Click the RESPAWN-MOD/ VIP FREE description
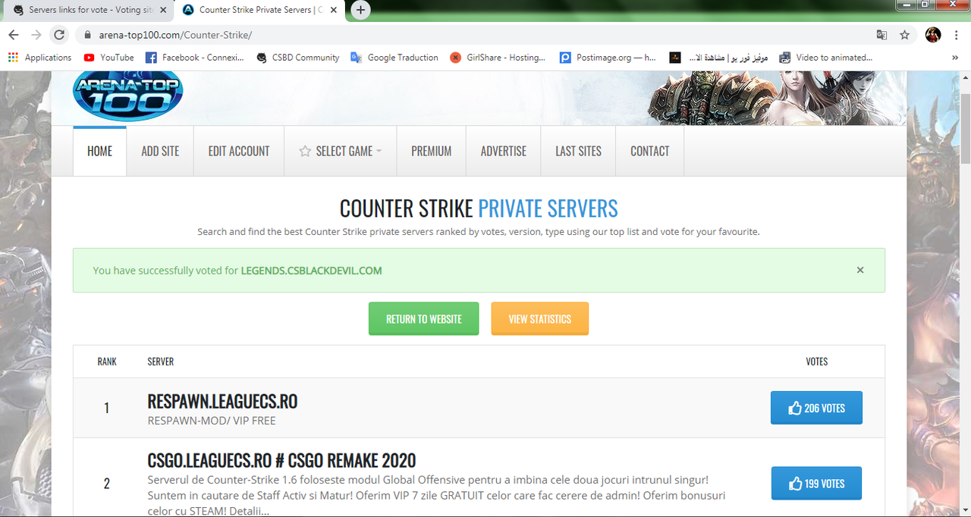Viewport: 971px width, 517px height. coord(212,421)
